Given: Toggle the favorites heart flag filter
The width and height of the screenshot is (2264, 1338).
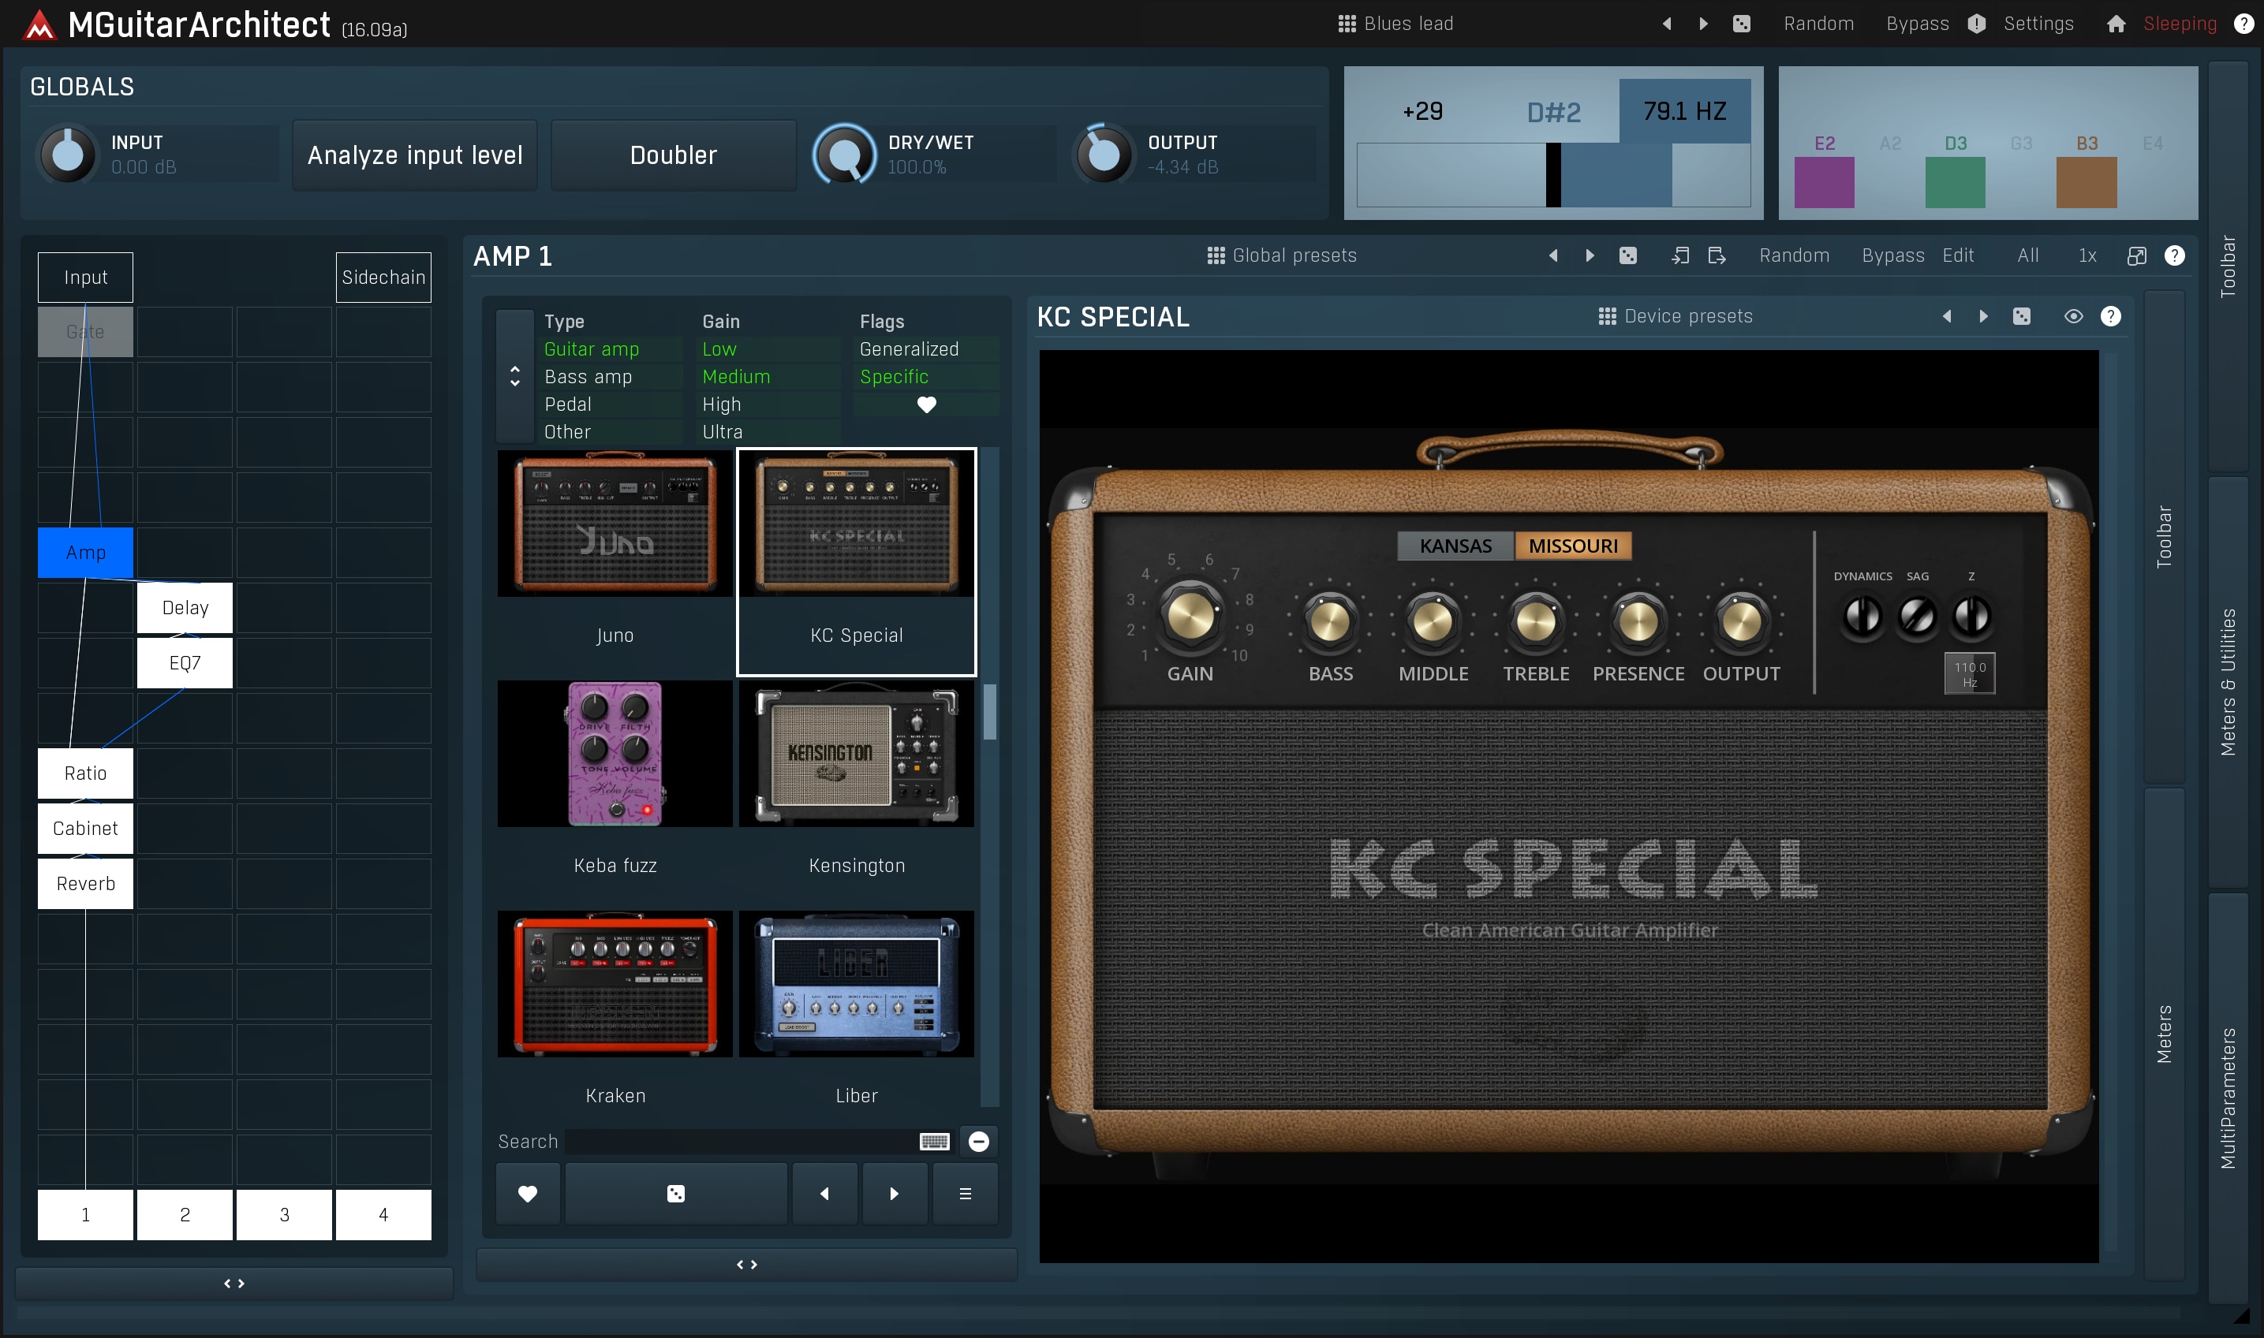Looking at the screenshot, I should click(x=926, y=404).
